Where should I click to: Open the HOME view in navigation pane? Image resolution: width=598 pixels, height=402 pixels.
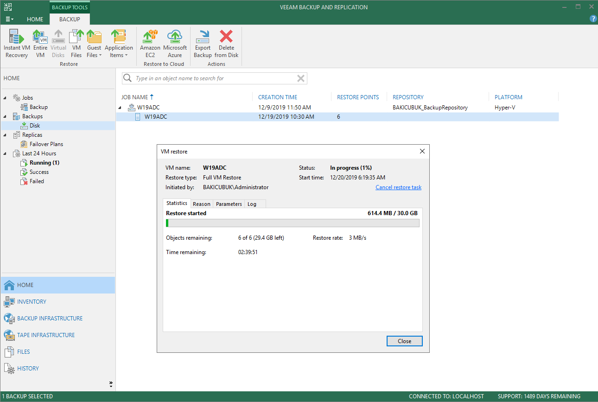tap(58, 285)
